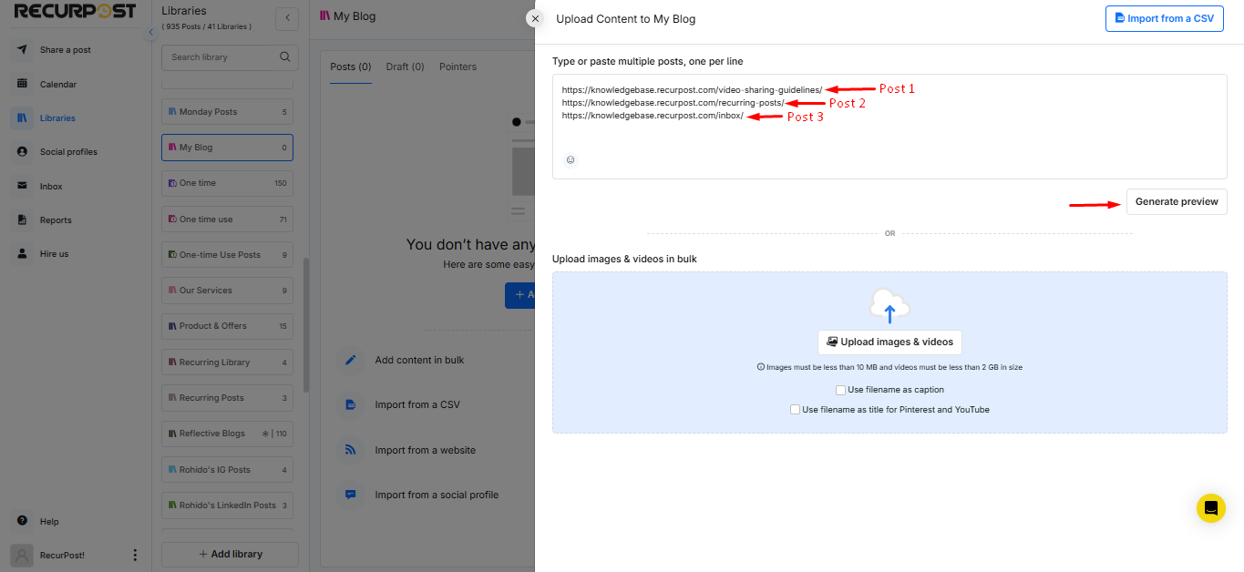Close the Upload Content panel

click(x=535, y=18)
